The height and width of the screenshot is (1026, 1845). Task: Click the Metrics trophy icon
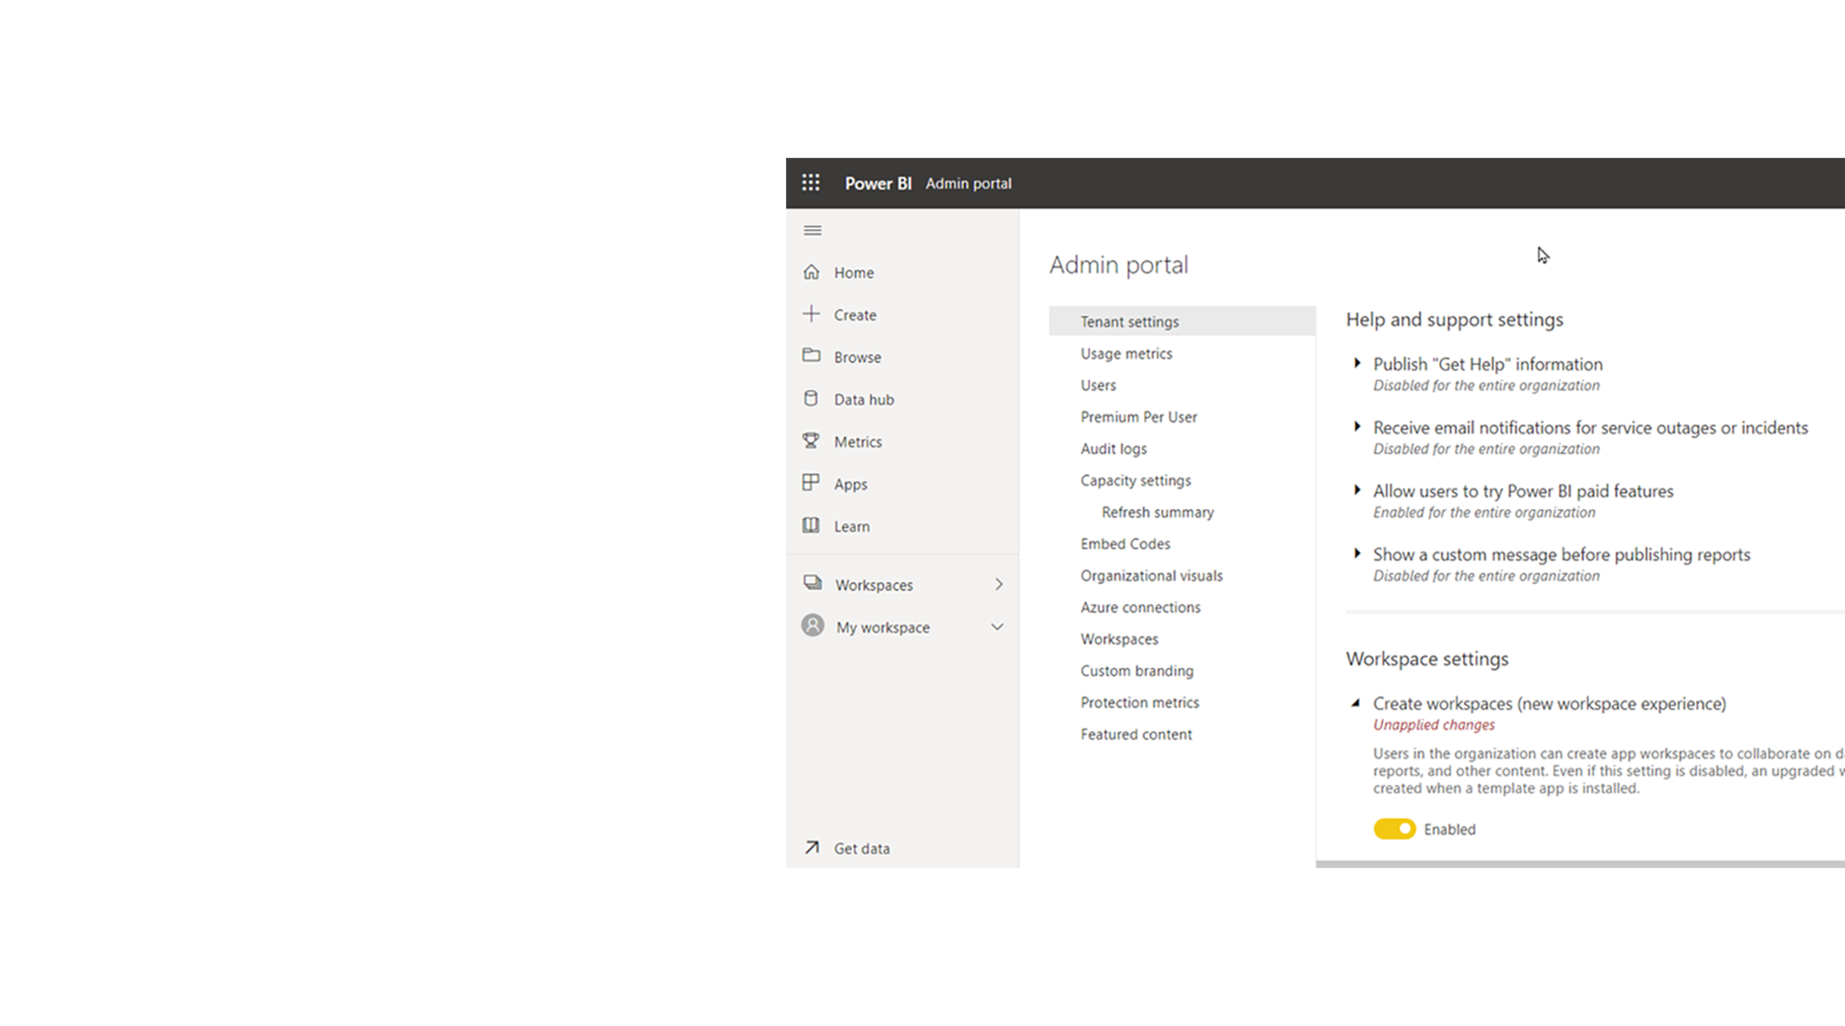811,441
